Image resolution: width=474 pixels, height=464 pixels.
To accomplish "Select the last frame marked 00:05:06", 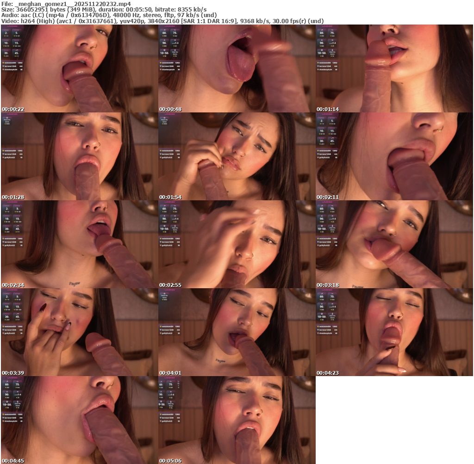I will point(237,420).
